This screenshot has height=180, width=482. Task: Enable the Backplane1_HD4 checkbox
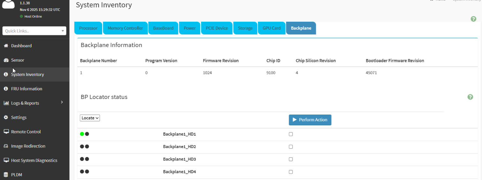[x=291, y=172]
